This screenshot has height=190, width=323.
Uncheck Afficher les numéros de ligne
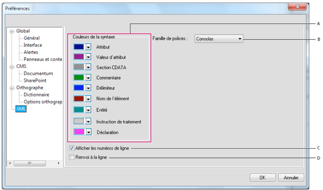coord(72,148)
